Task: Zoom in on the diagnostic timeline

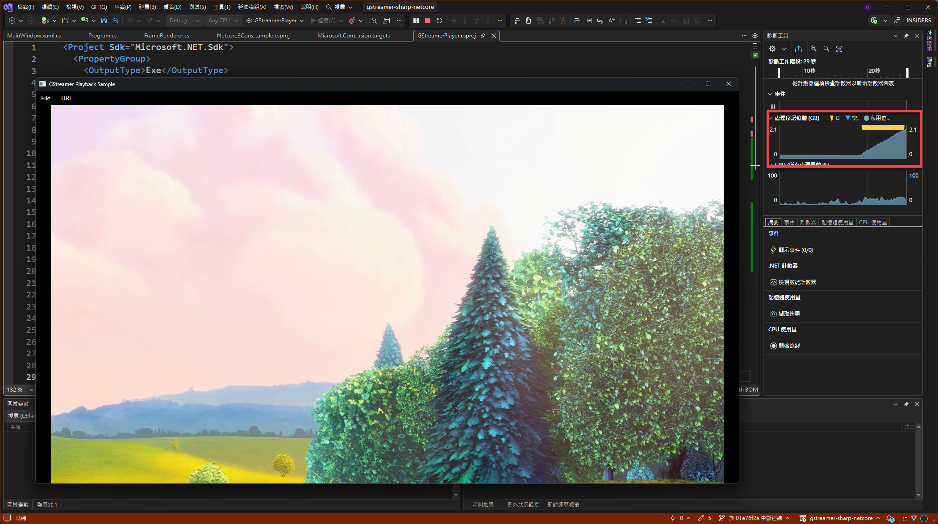Action: point(813,49)
